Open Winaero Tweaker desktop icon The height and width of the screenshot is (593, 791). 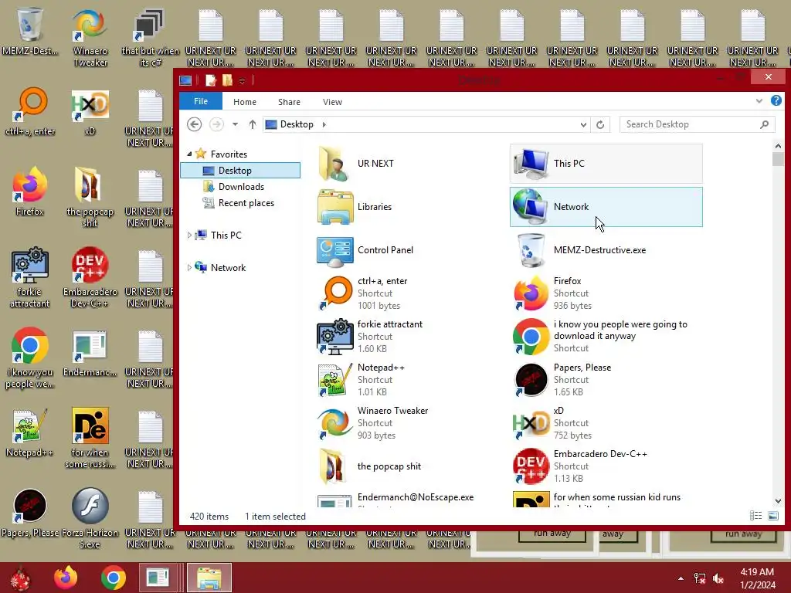90,36
